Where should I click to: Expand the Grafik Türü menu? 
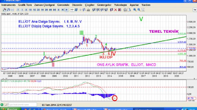(25, 5)
